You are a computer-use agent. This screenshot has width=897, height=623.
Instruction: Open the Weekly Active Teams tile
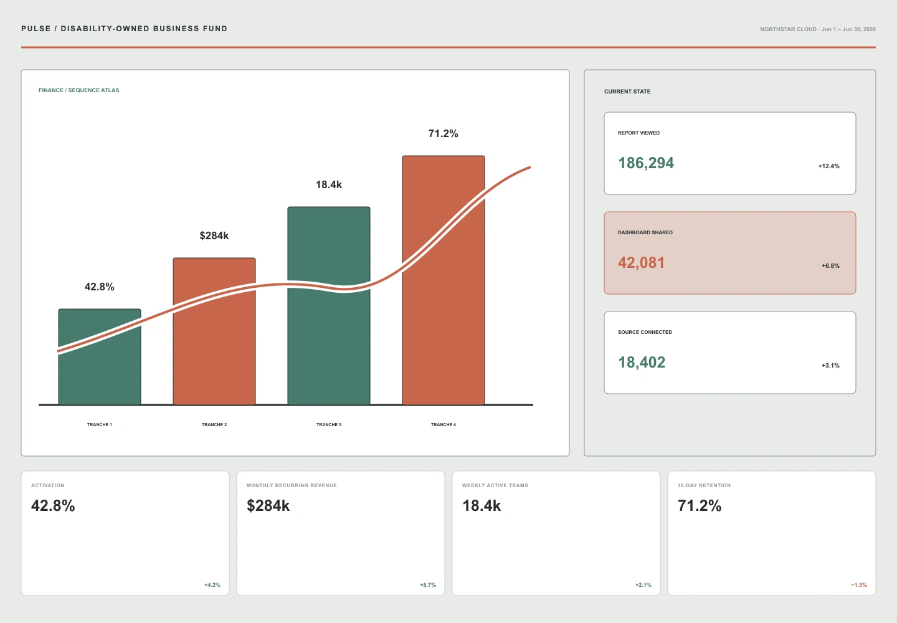click(x=556, y=533)
